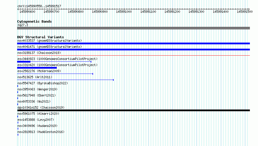
Task: Open the esv2582276 McKernan2009 label
Action: (x=39, y=71)
